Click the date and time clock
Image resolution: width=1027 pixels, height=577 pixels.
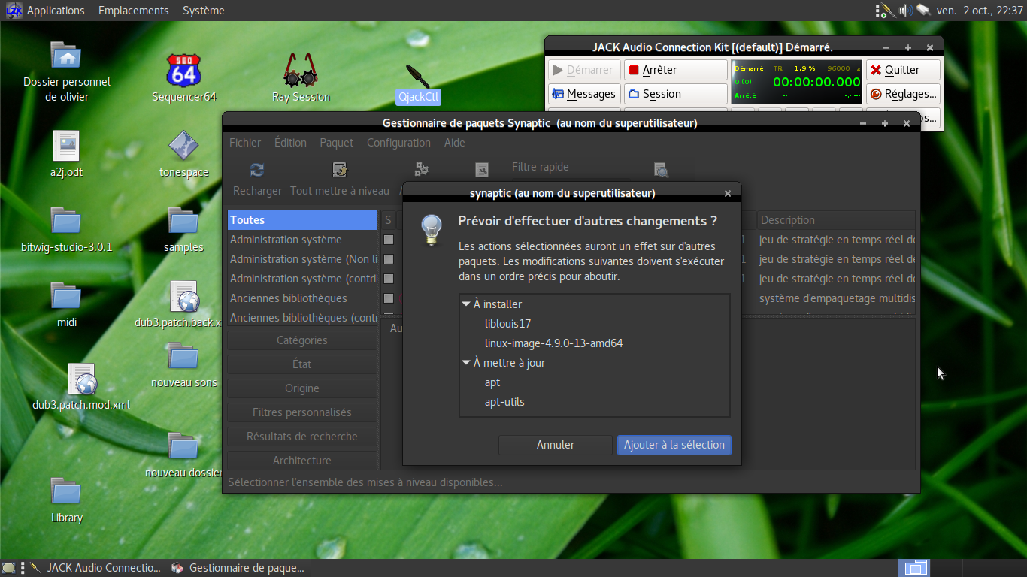pyautogui.click(x=980, y=11)
